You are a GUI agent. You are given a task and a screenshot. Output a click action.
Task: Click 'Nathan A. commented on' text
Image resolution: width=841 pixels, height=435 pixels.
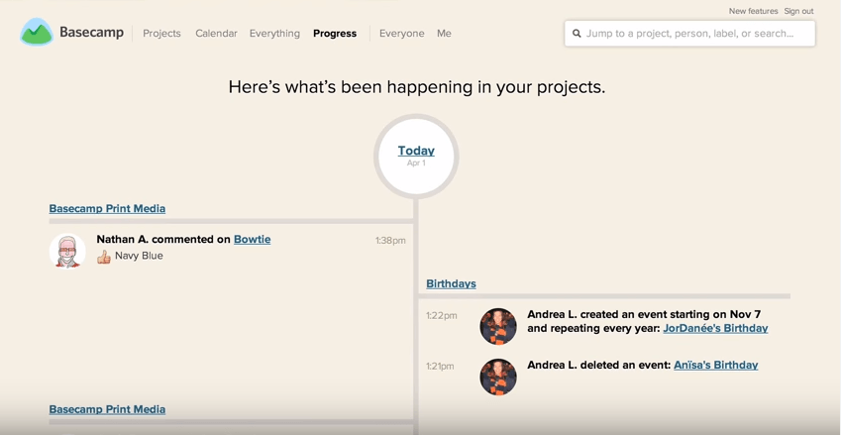coord(163,239)
